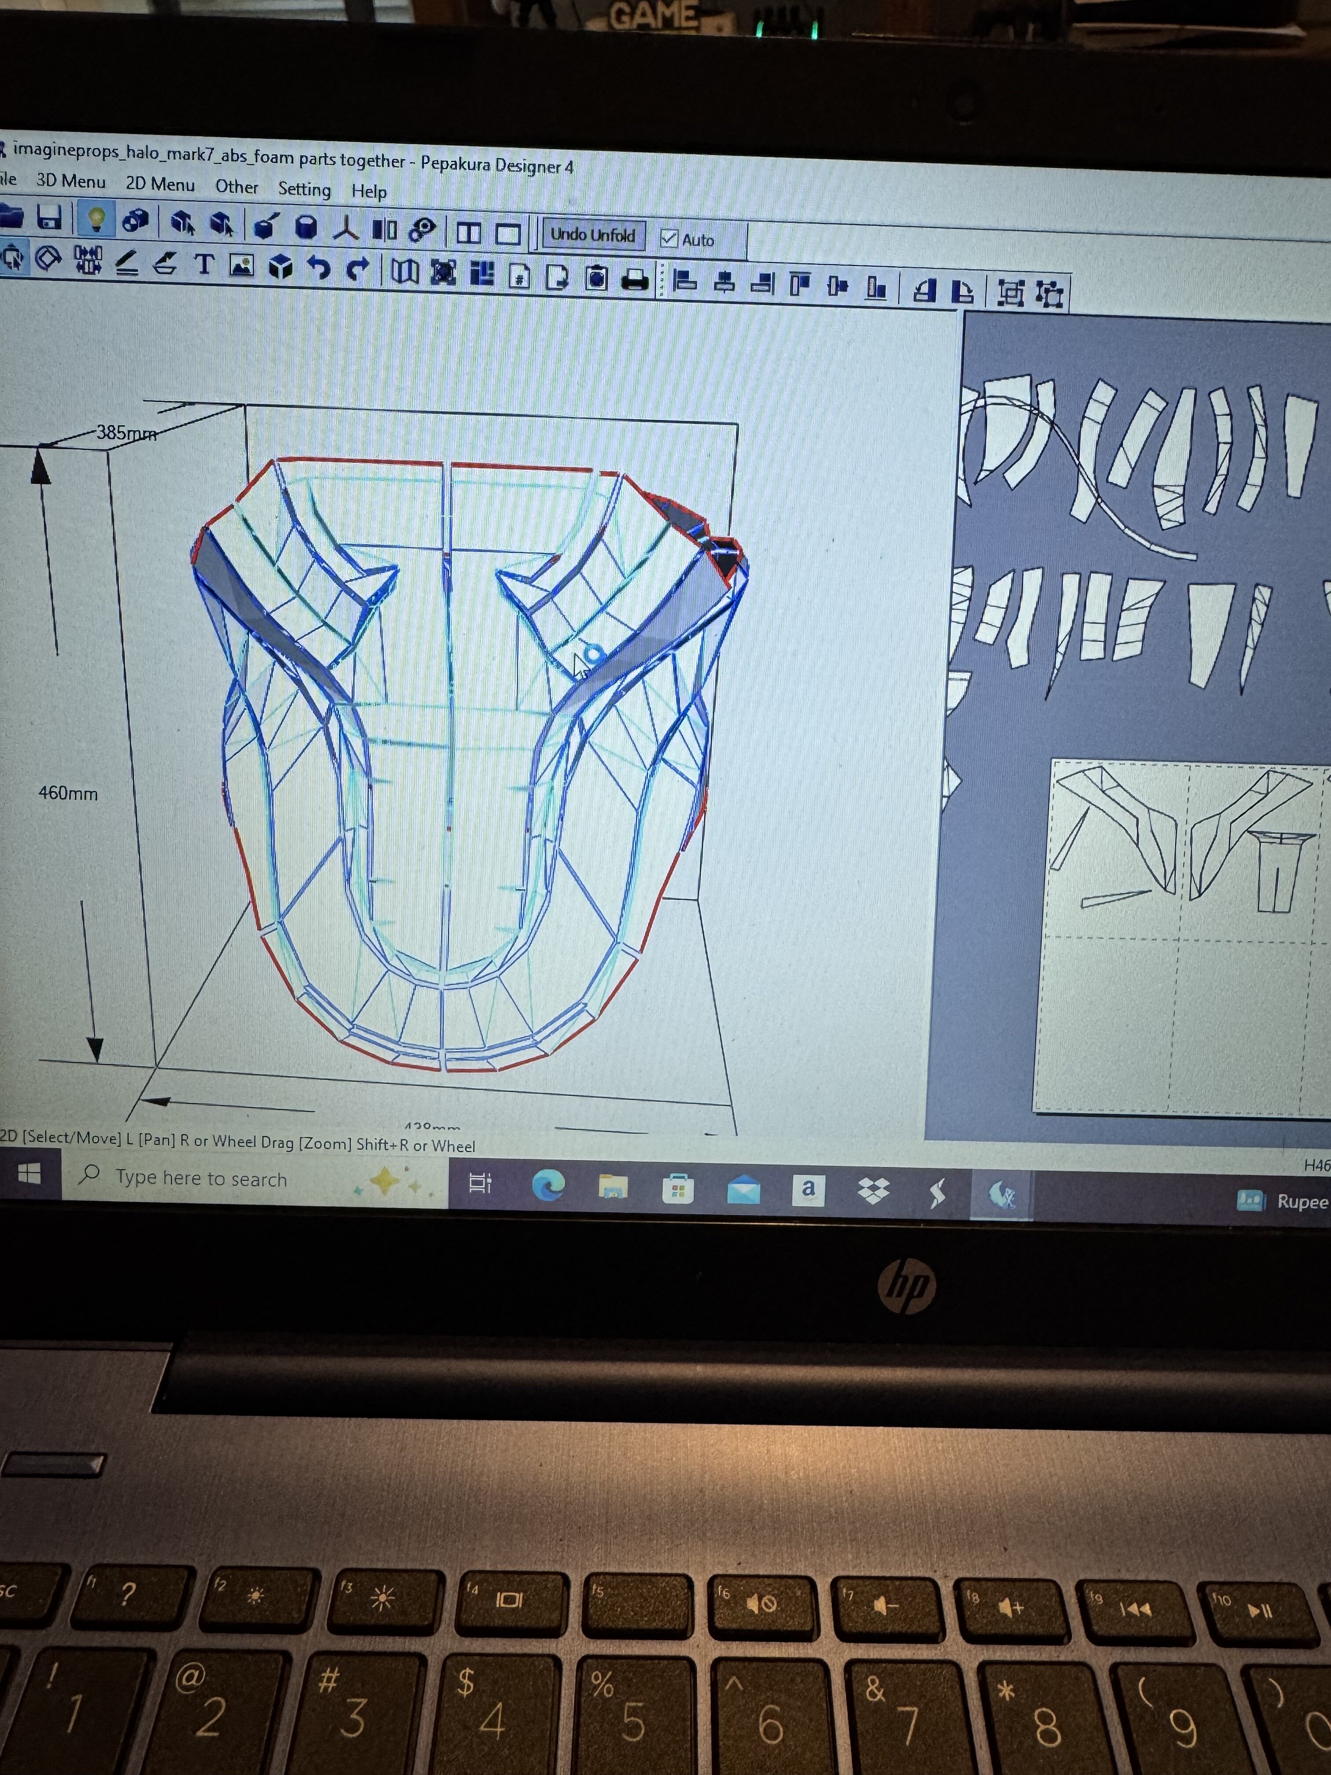Save project with the floppy disk icon
Viewport: 1331px width, 1775px height.
coord(49,217)
